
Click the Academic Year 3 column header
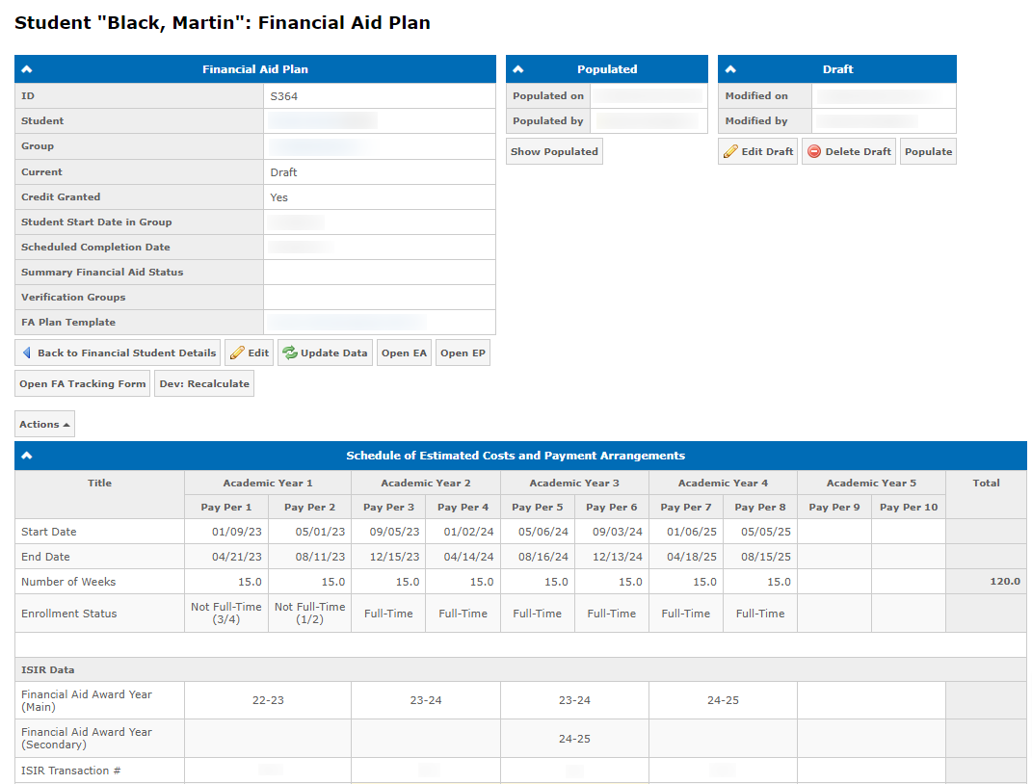[x=574, y=483]
